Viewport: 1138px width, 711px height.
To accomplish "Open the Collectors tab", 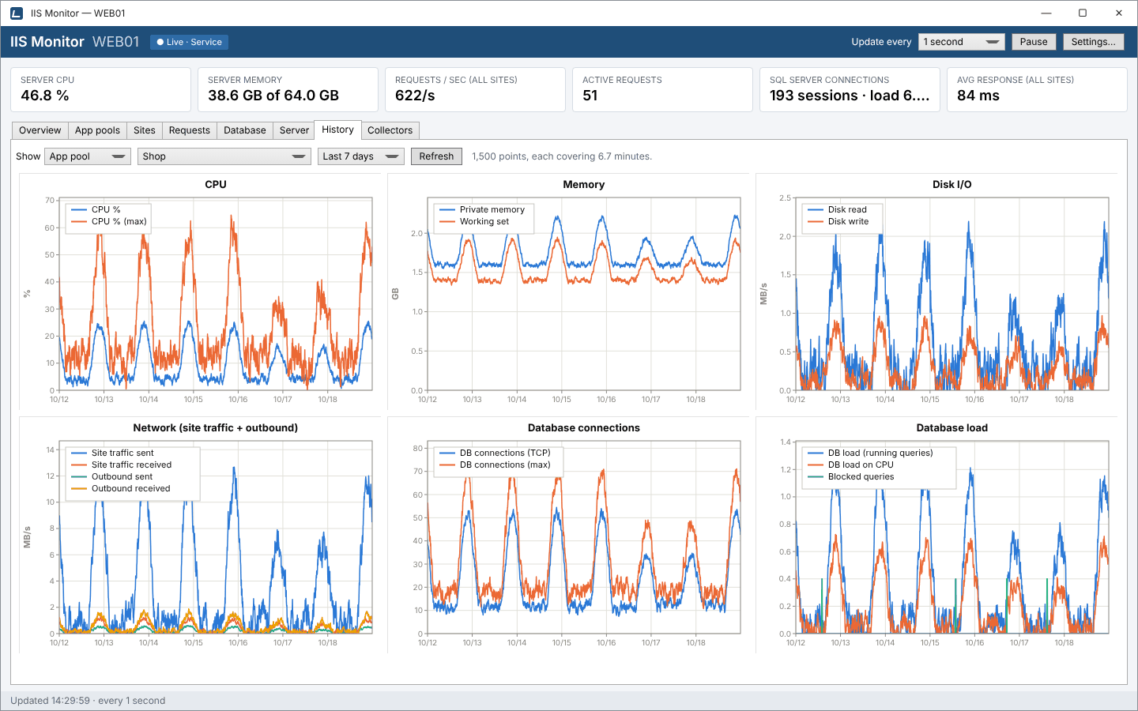I will click(390, 130).
